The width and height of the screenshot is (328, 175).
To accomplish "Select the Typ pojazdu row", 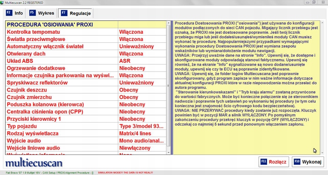I will click(x=86, y=126).
